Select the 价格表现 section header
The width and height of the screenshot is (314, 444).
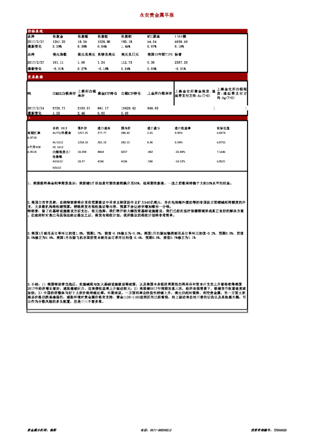[x=35, y=31]
